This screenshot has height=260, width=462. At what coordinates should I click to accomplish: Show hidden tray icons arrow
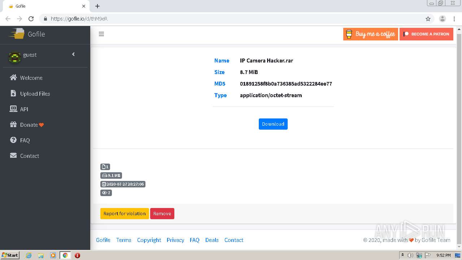(402, 255)
